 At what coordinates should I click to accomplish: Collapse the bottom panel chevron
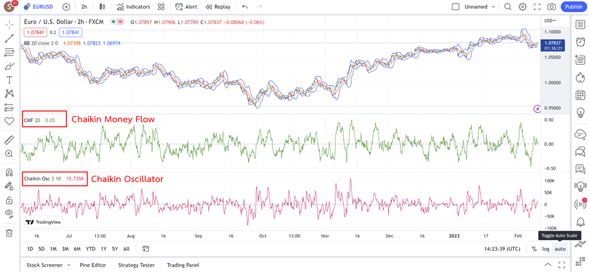tap(548, 265)
